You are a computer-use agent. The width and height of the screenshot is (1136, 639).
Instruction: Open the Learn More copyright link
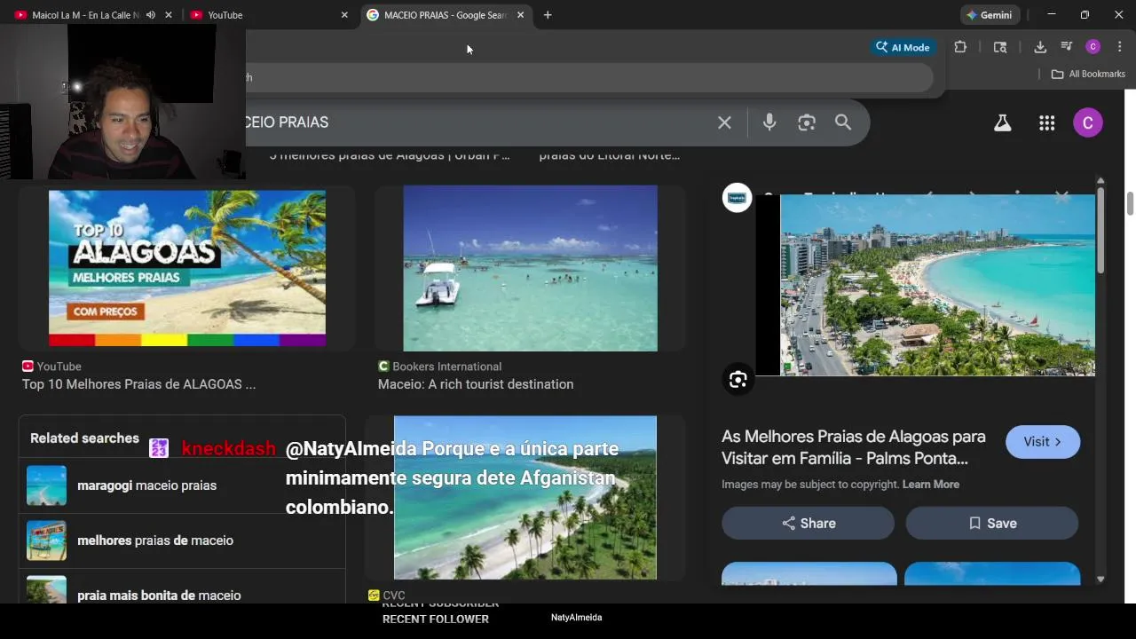click(x=931, y=485)
